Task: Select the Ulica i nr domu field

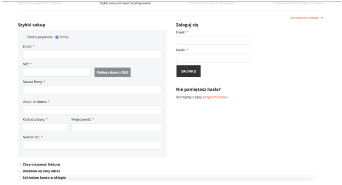Action: [92, 110]
